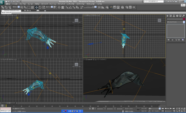The image size is (186, 113).
Task: Open the Material Editor
Action: (x=122, y=7)
